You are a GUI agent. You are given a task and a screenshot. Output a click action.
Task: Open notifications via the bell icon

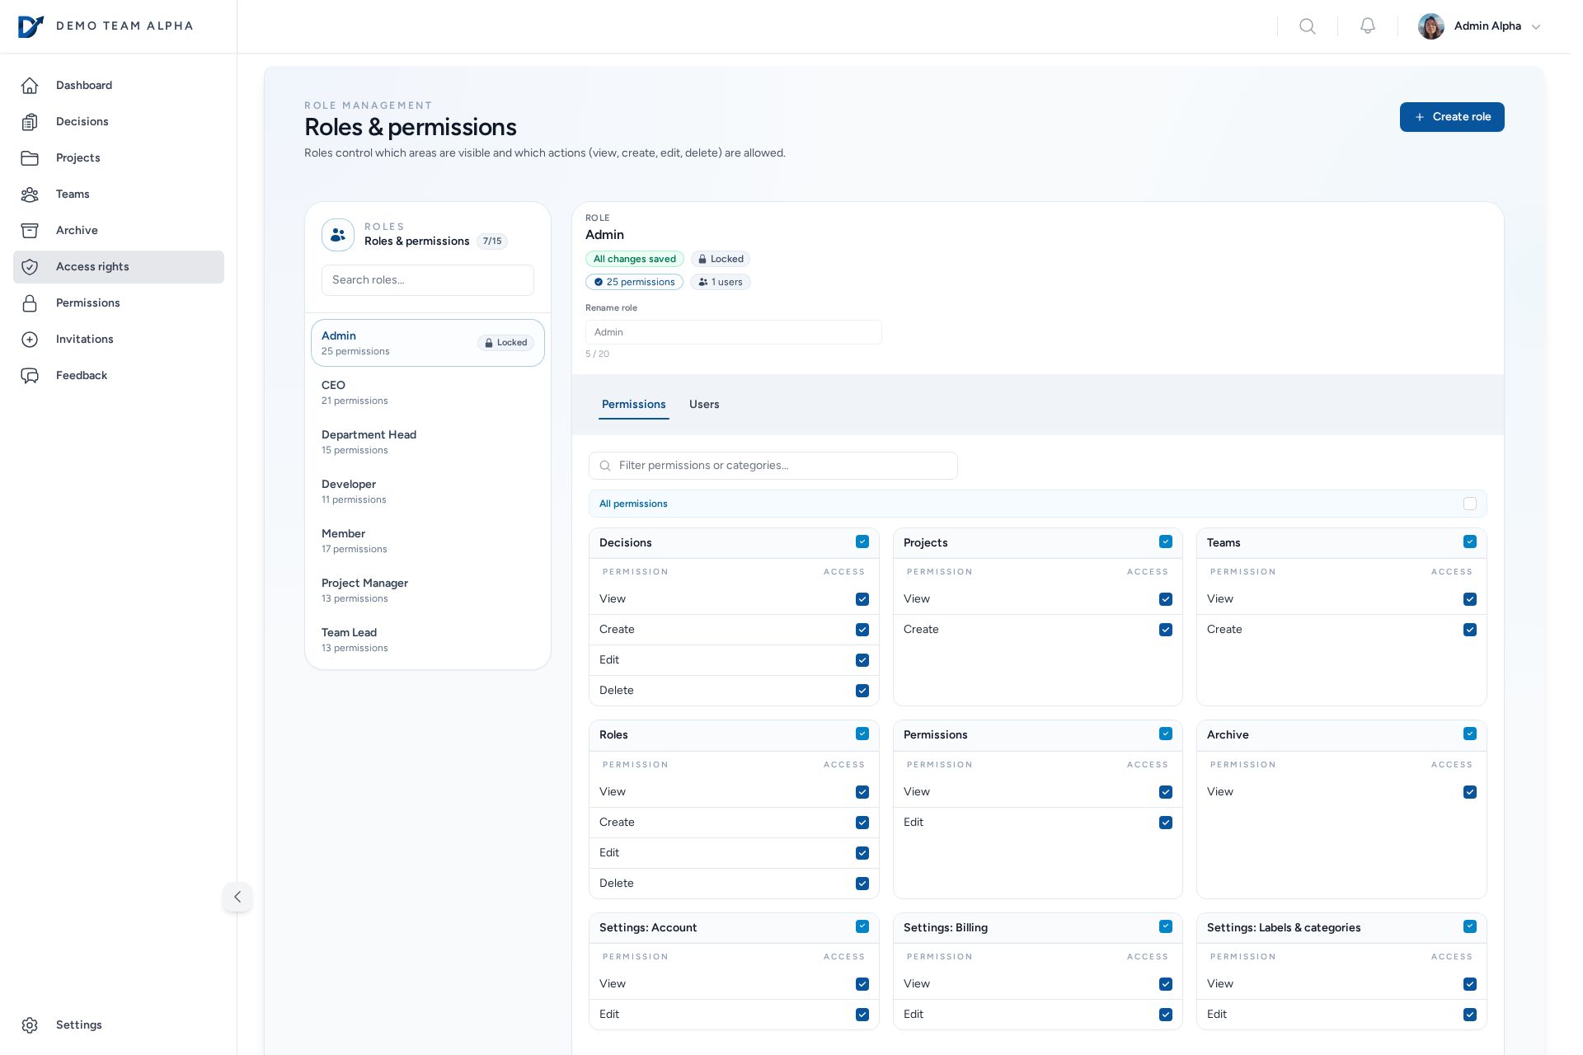tap(1367, 26)
